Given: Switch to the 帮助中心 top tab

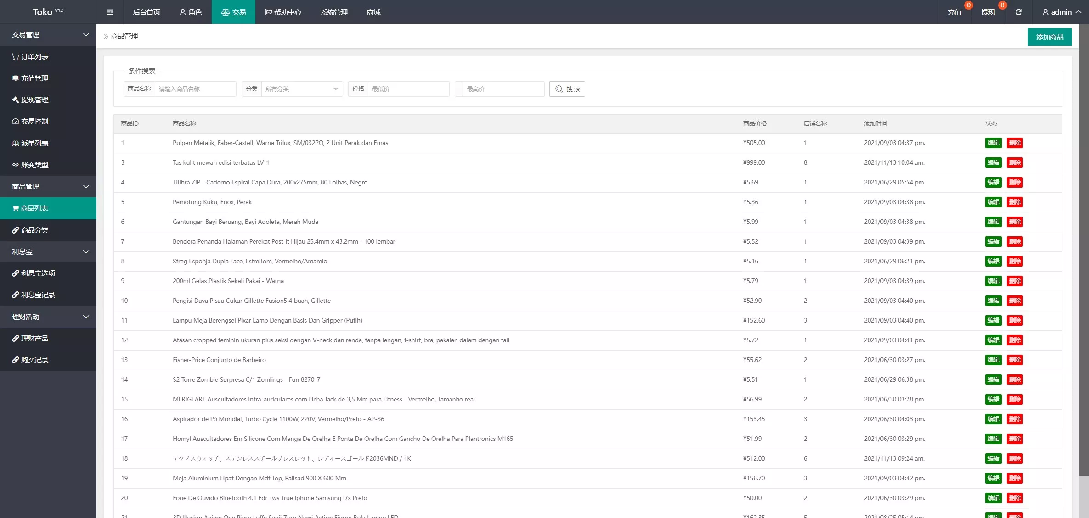Looking at the screenshot, I should [283, 12].
